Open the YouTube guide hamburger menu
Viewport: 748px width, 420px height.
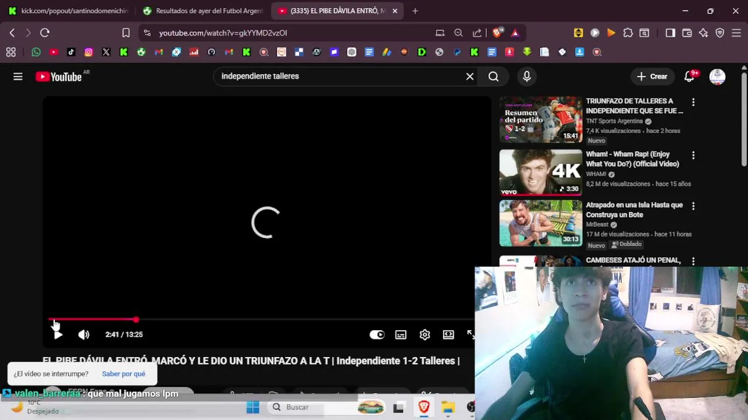coord(18,76)
